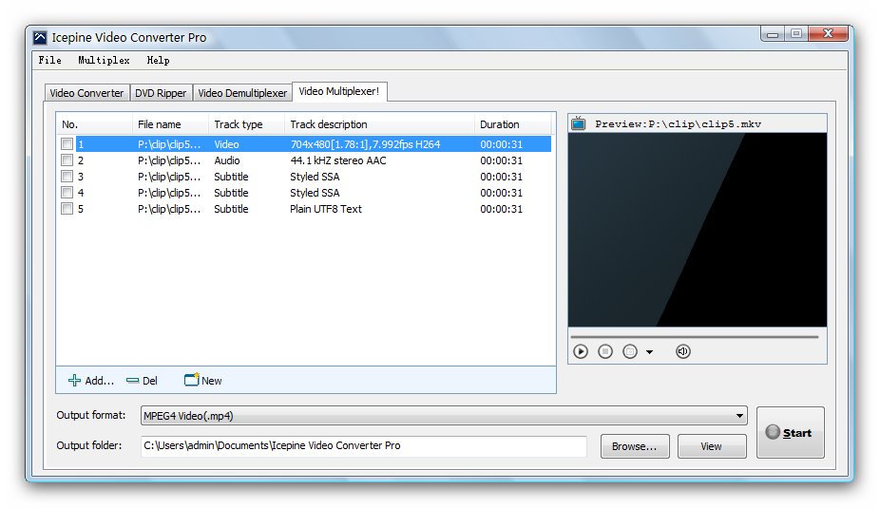
Task: Sort by the No. column header
Action: coord(94,124)
